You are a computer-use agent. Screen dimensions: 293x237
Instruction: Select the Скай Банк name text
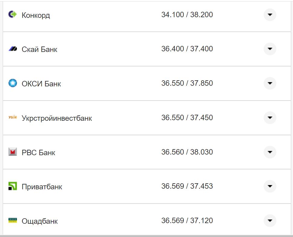point(39,50)
